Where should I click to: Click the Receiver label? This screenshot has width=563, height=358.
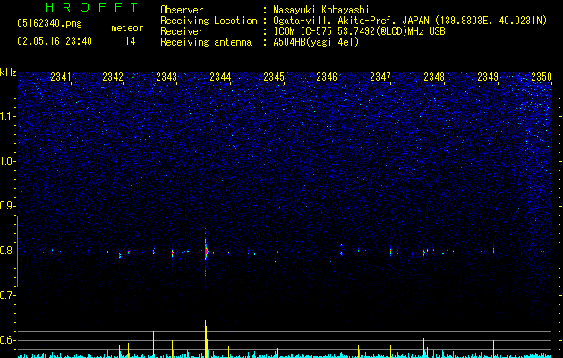click(182, 31)
